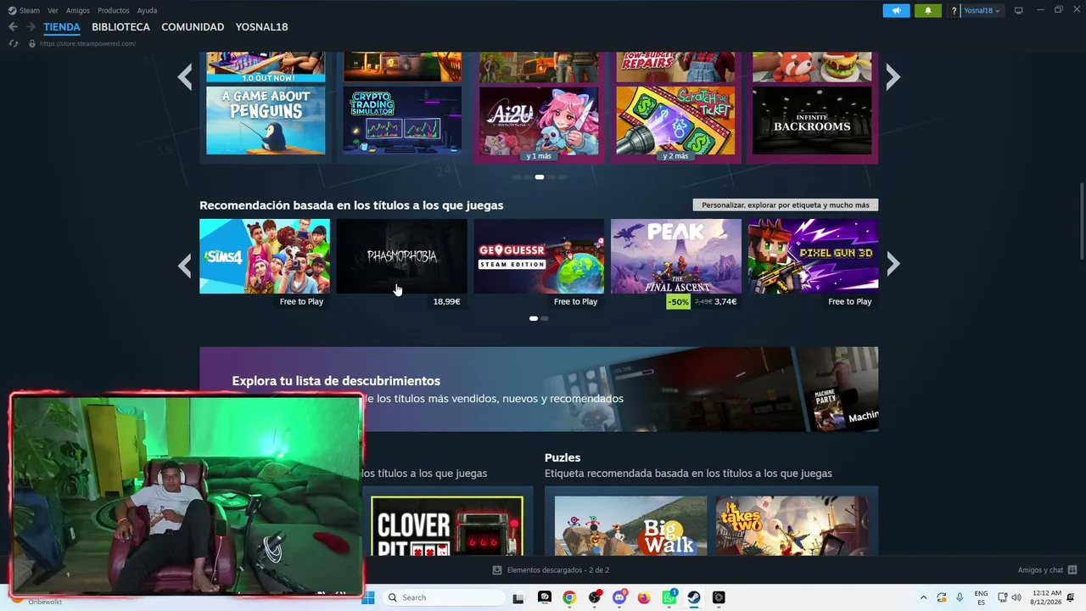Open the Clover Pit game capsule
Image resolution: width=1086 pixels, height=611 pixels.
click(447, 526)
